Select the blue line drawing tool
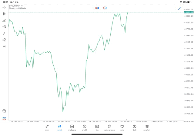Image resolution: width=194 pixels, height=136 pixels. (x=179, y=9)
